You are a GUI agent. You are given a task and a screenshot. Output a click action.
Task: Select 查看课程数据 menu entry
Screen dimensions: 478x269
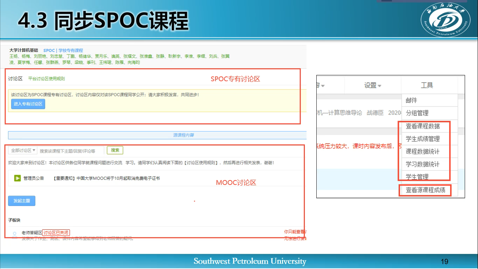(x=423, y=126)
